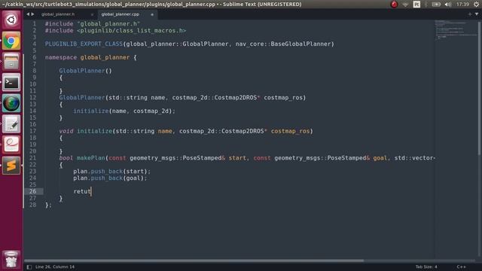This screenshot has width=482, height=271.
Task: Click the 'namespace' keyword on line 6
Action: (61, 57)
